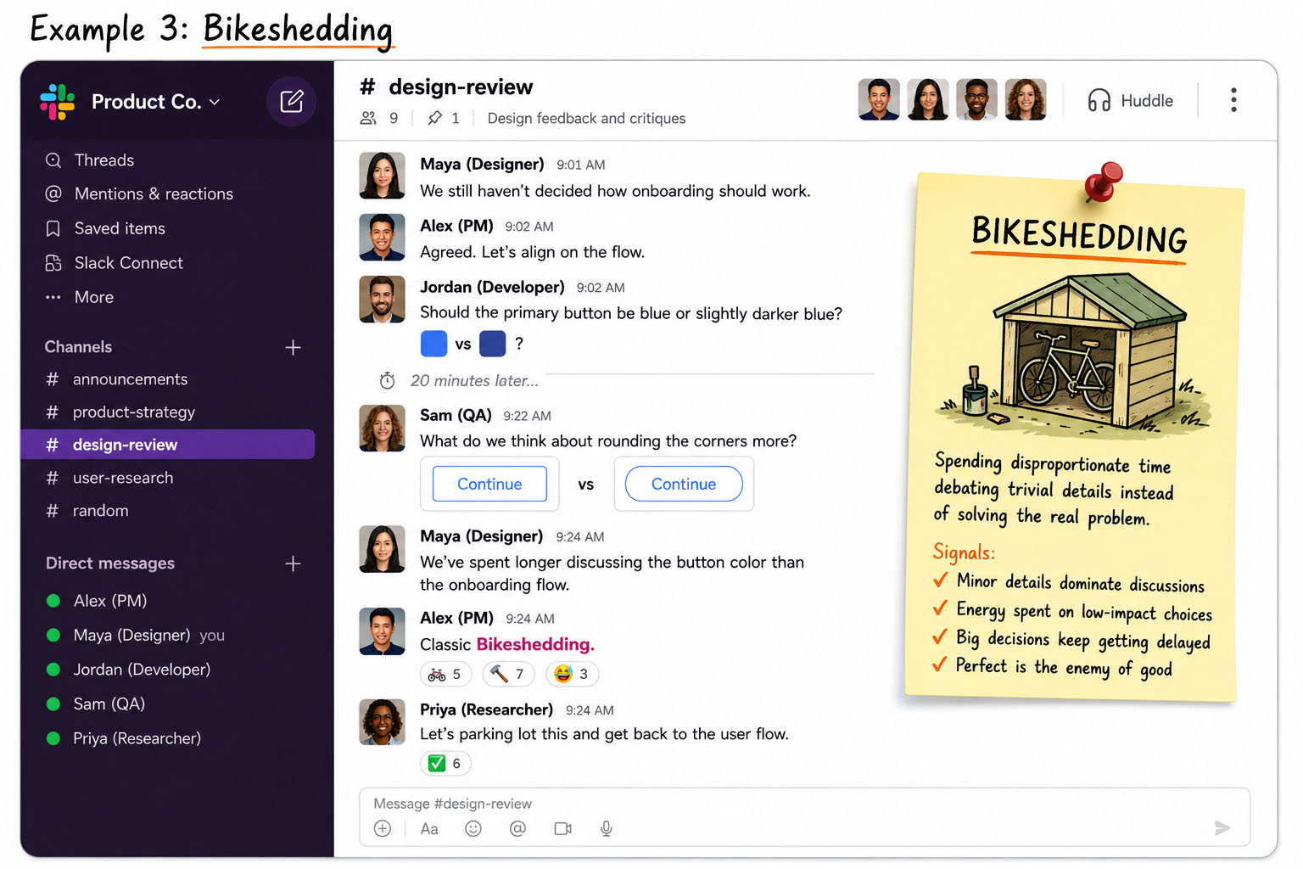
Task: Open the channel more options menu
Action: (x=1233, y=100)
